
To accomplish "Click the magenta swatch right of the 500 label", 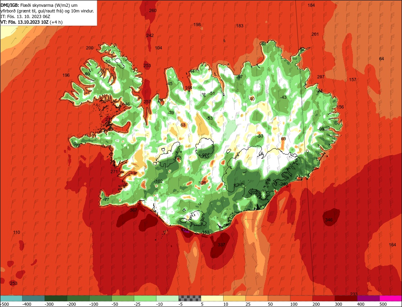I will pyautogui.click(x=390, y=298).
